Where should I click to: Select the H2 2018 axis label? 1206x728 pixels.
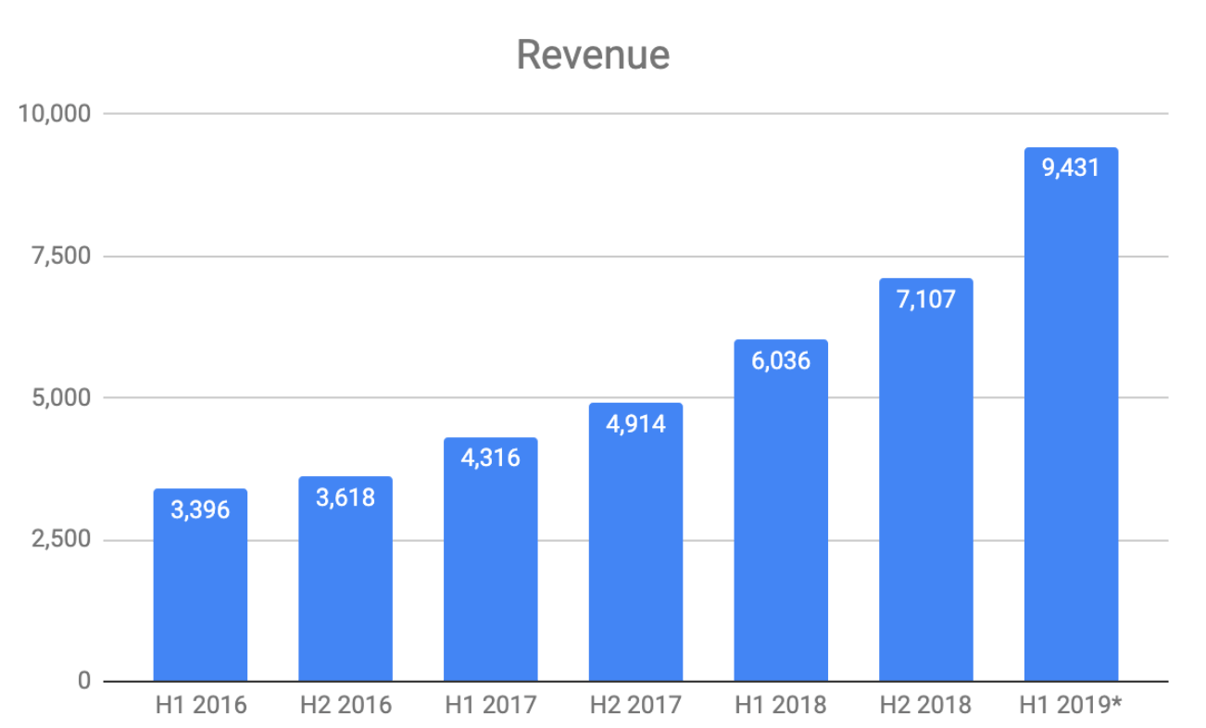coord(926,706)
